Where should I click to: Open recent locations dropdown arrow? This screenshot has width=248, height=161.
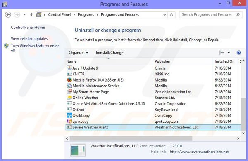pos(24,15)
